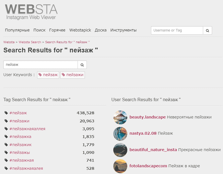
Task: Open the nastya.02.08 avatar image
Action: pyautogui.click(x=120, y=134)
